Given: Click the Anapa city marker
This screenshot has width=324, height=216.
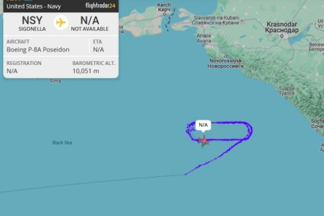Looking at the screenshot, I should [x=204, y=45].
